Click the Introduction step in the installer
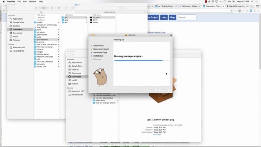This screenshot has width=261, height=147. (x=98, y=46)
